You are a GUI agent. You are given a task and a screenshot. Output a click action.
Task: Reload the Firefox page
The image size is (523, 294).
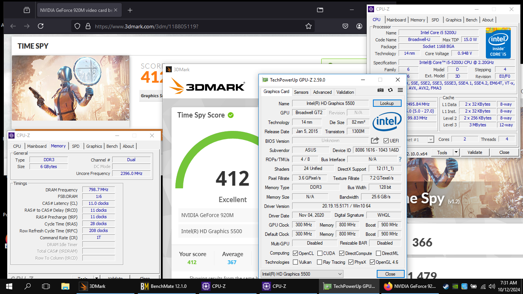click(x=41, y=26)
